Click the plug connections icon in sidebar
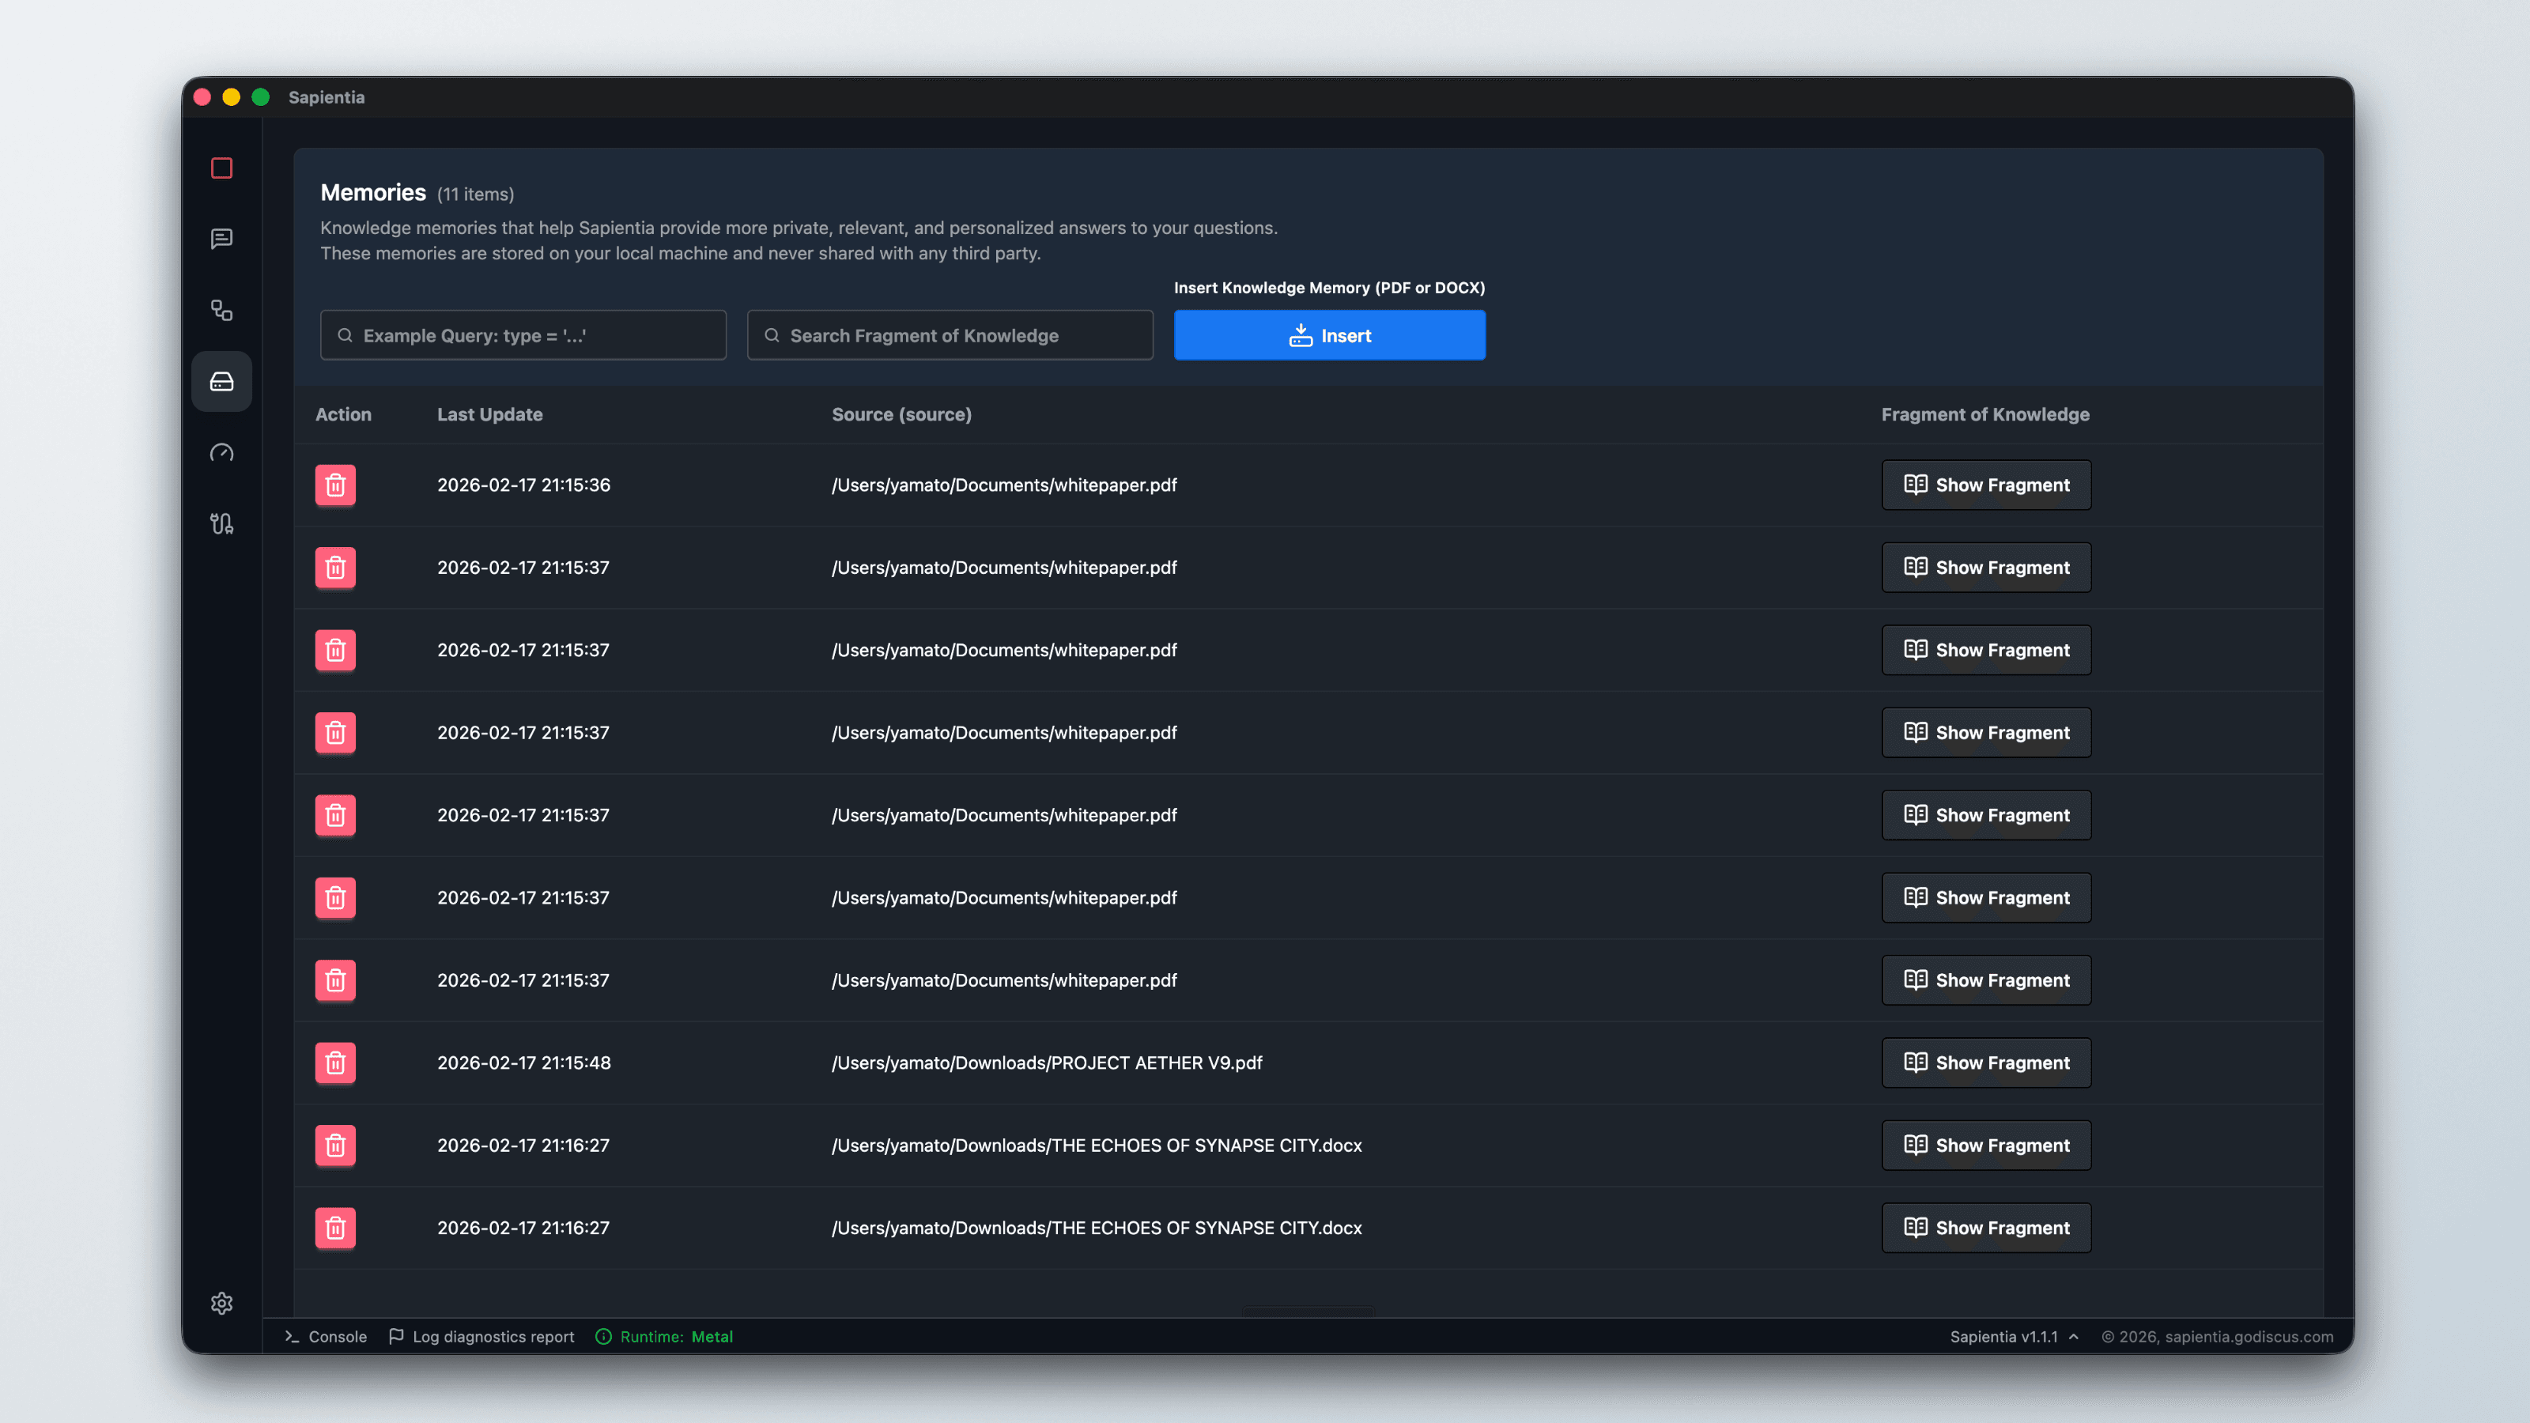This screenshot has width=2530, height=1423. click(221, 523)
